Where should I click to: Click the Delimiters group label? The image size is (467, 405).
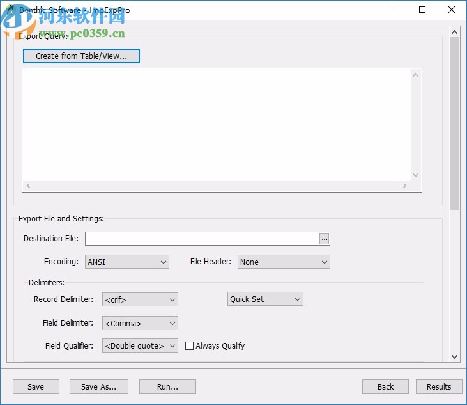point(47,282)
